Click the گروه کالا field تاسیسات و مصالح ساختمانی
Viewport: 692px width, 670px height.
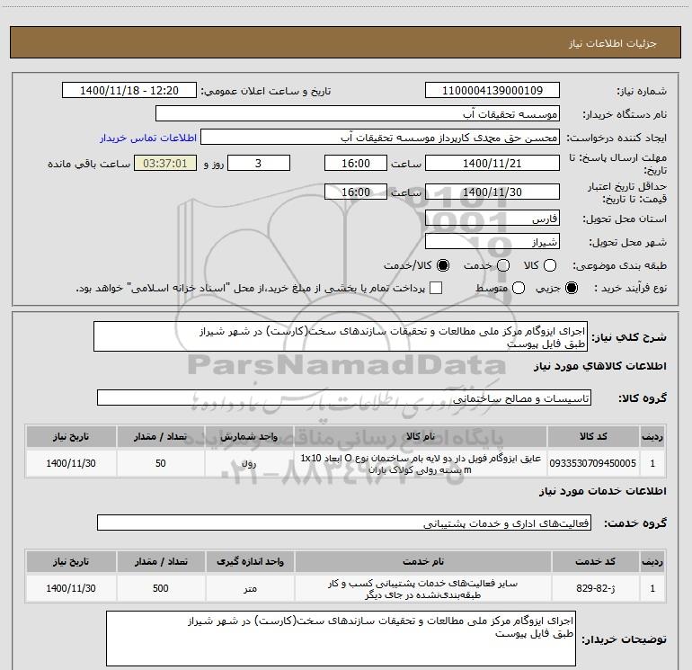(x=344, y=398)
